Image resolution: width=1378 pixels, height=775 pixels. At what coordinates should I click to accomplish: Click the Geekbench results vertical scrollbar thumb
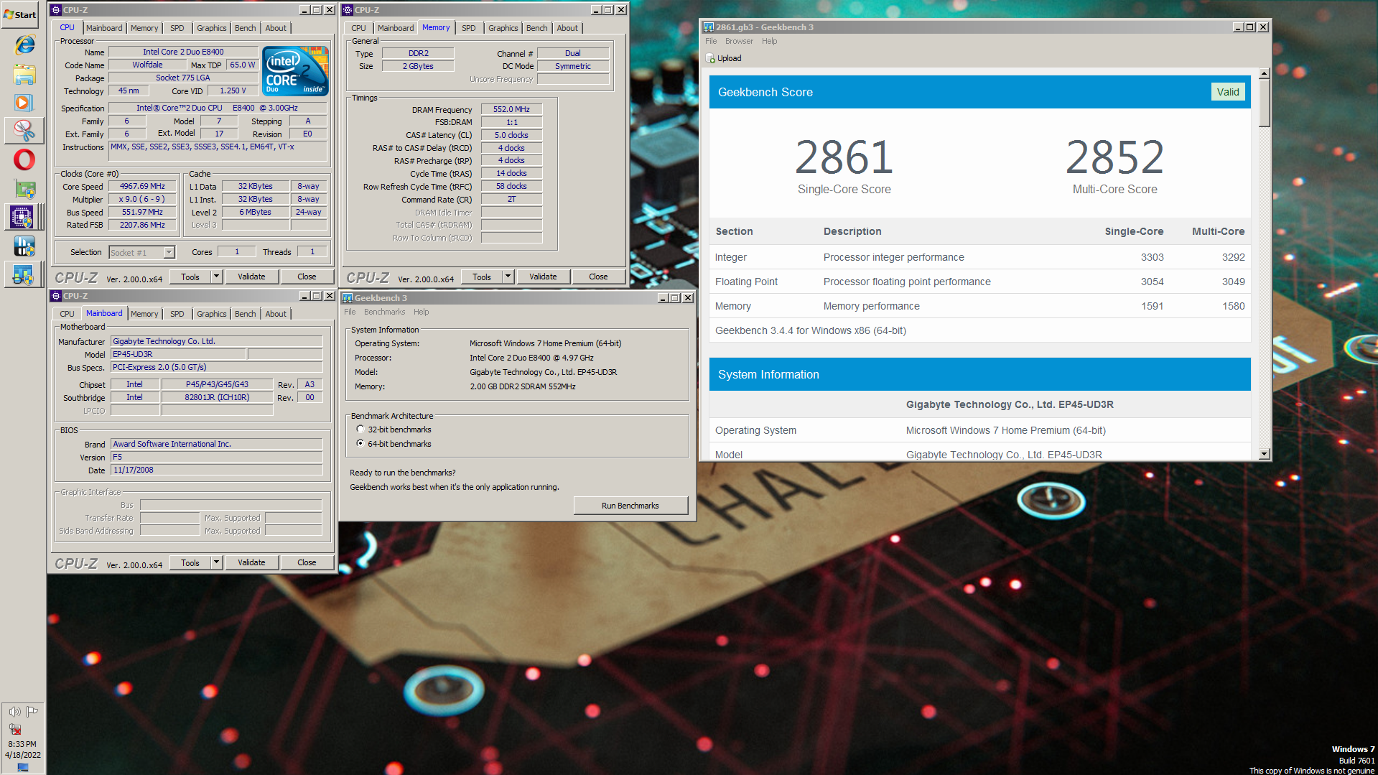pos(1265,103)
